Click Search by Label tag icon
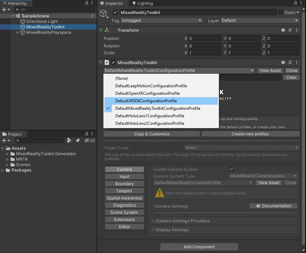The image size is (306, 253). click(78, 140)
